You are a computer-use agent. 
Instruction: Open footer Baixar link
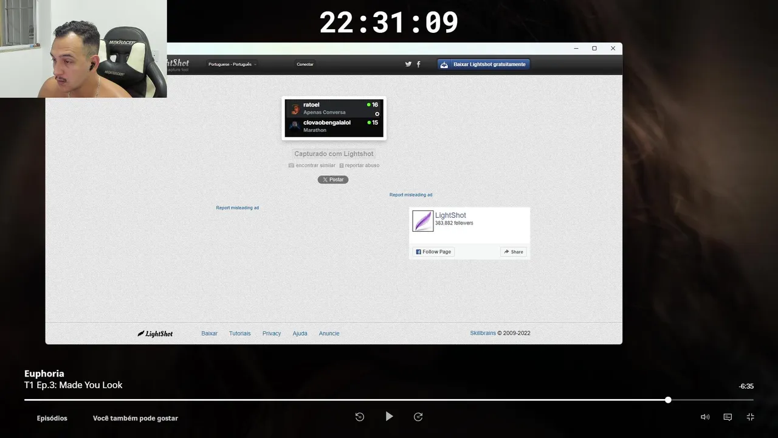[x=209, y=333]
